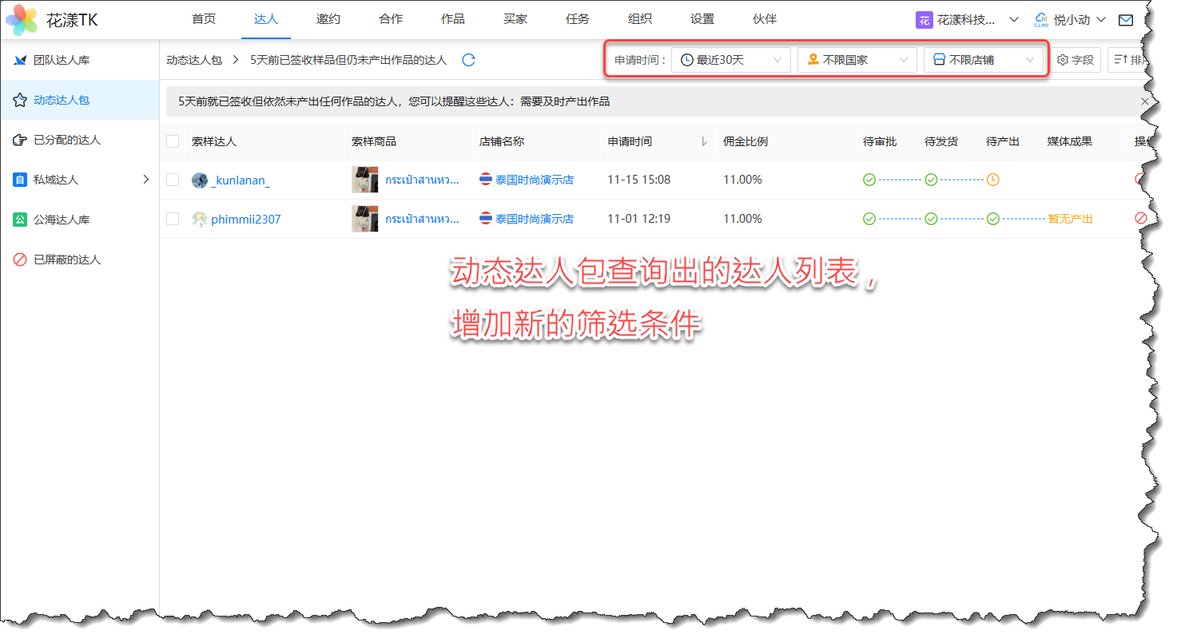Click the refresh icon beside the breadcrumb title

click(469, 60)
